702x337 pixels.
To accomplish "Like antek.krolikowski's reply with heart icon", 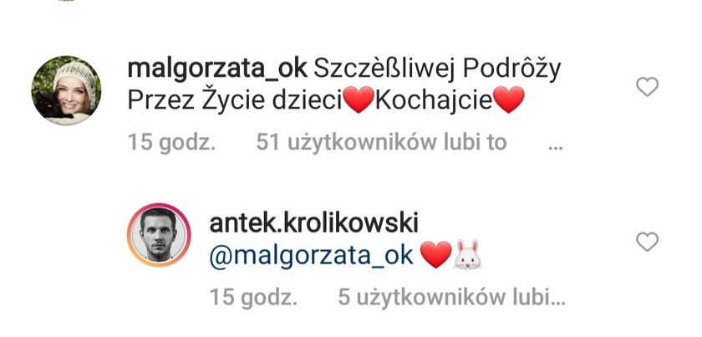I will click(647, 242).
